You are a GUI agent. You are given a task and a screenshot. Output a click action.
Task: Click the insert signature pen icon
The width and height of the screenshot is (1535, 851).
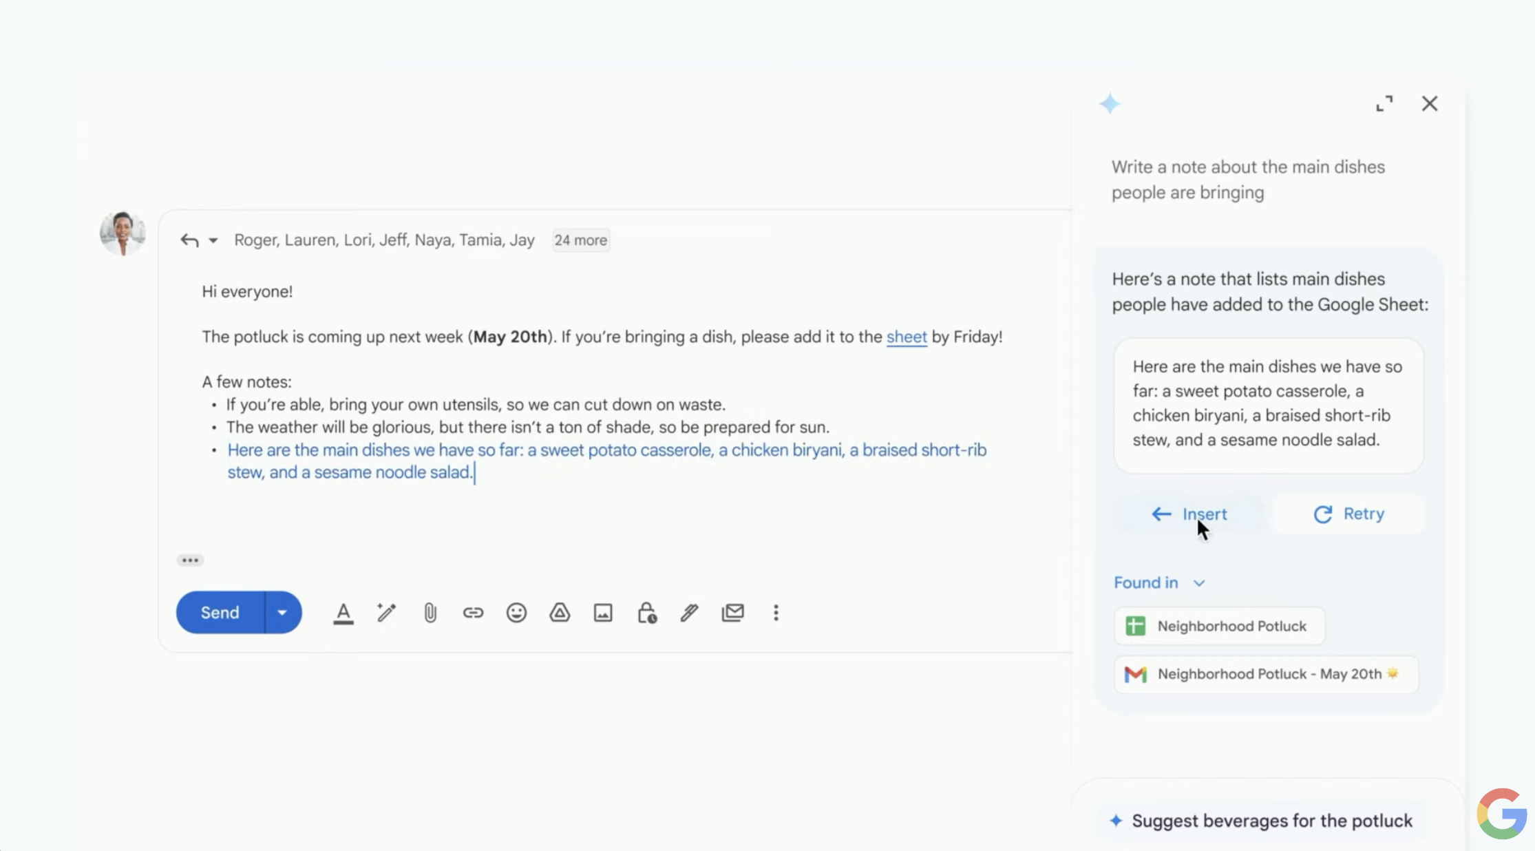689,613
